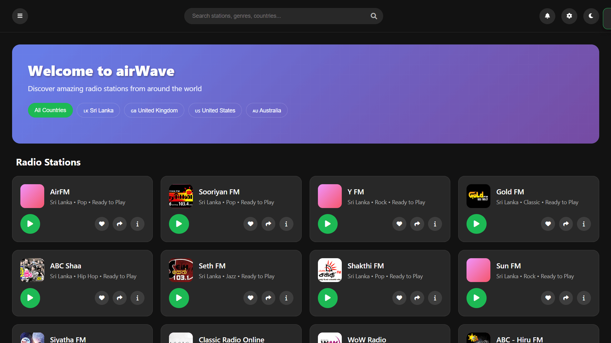Favorite Shakthi FM station
Image resolution: width=611 pixels, height=343 pixels.
pos(399,298)
